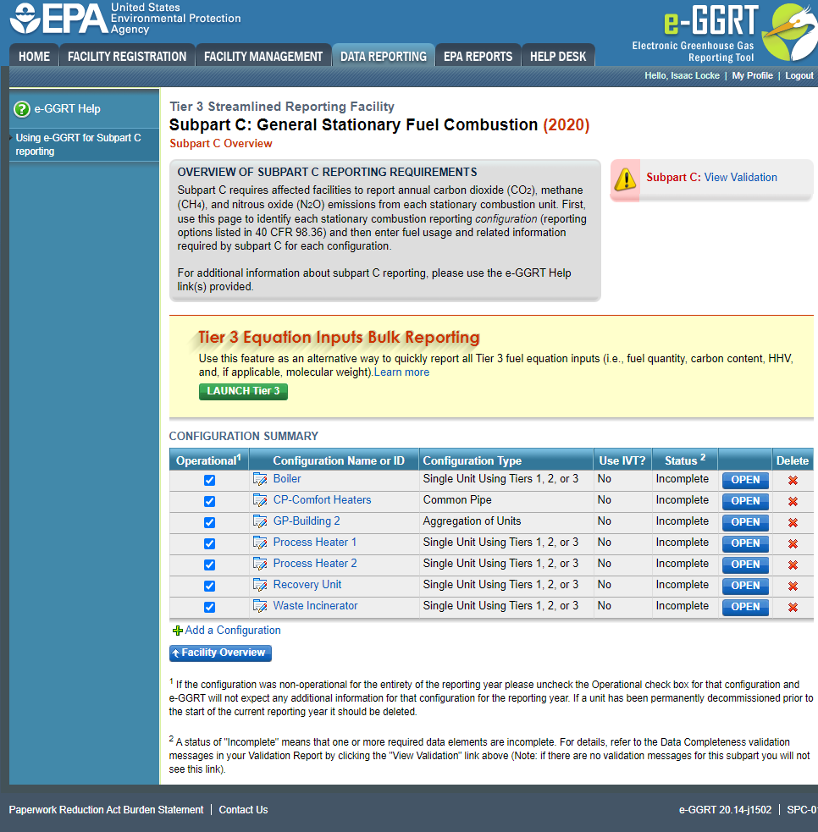Click the View Validation link
The height and width of the screenshot is (832, 818).
(740, 178)
